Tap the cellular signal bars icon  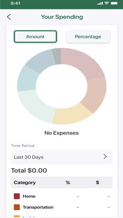pos(100,3)
